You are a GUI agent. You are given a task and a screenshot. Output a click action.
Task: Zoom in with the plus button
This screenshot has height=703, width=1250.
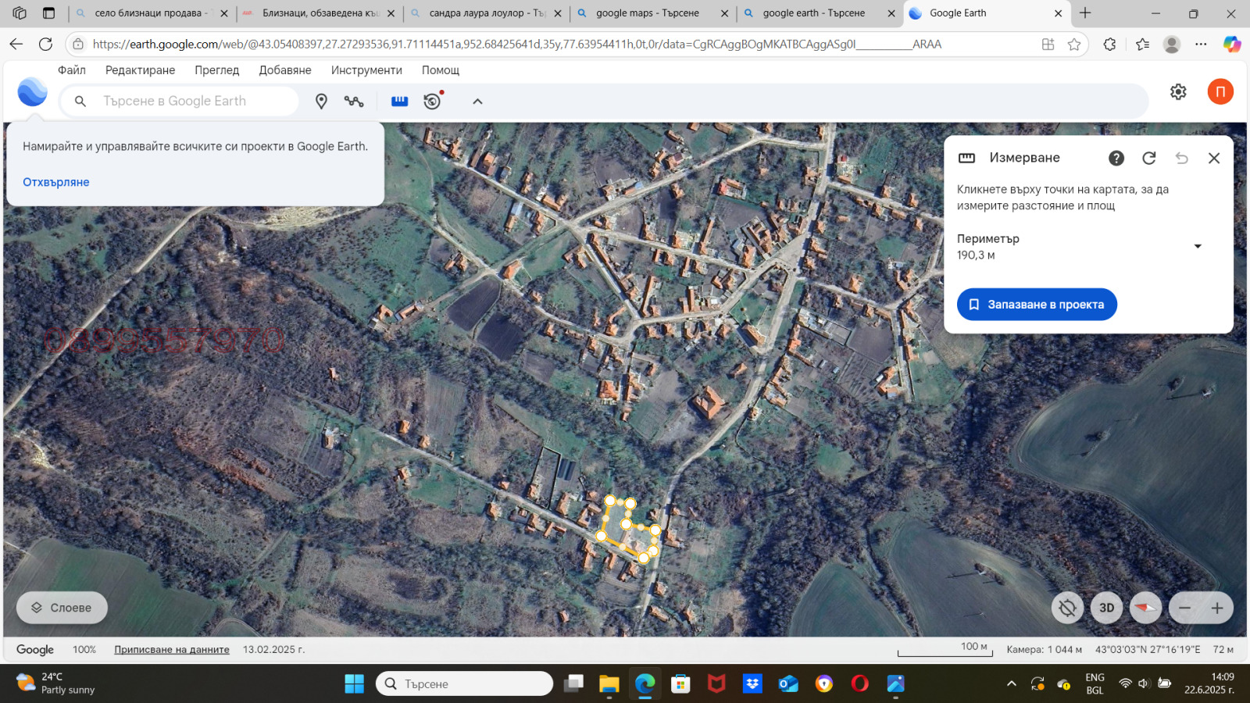click(1217, 608)
